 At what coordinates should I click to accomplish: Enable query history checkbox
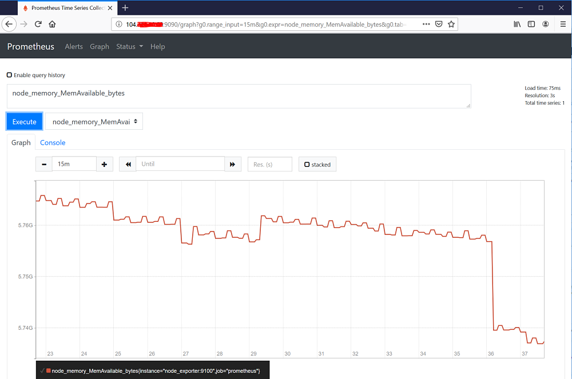coord(10,75)
